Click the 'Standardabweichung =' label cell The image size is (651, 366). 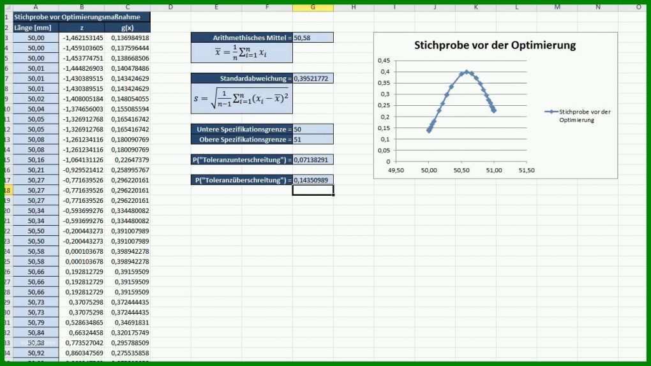[242, 78]
